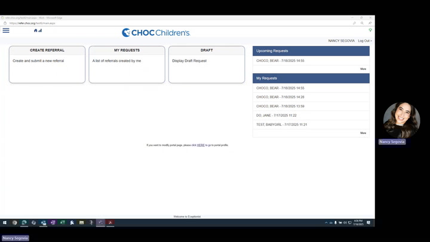Open Adobe Acrobat from the taskbar
This screenshot has height=242, width=430.
tap(110, 222)
